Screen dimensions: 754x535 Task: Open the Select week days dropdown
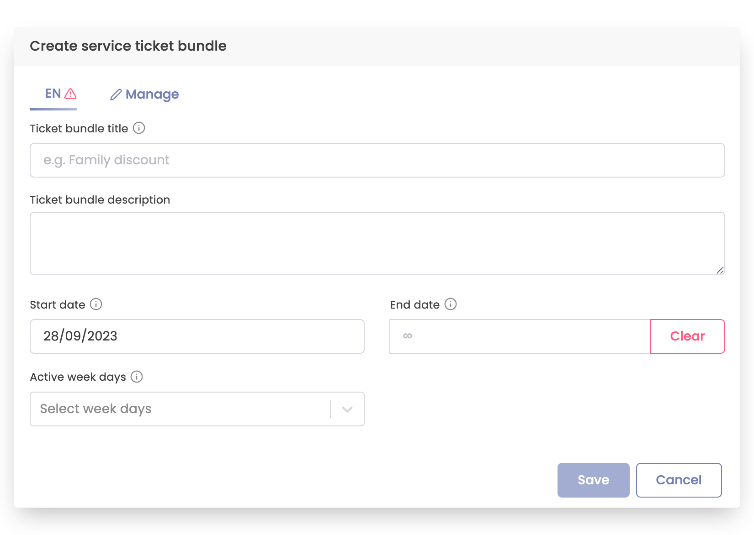point(181,409)
